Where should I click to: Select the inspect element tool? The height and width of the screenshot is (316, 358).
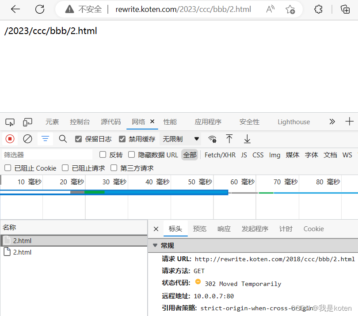[10, 122]
